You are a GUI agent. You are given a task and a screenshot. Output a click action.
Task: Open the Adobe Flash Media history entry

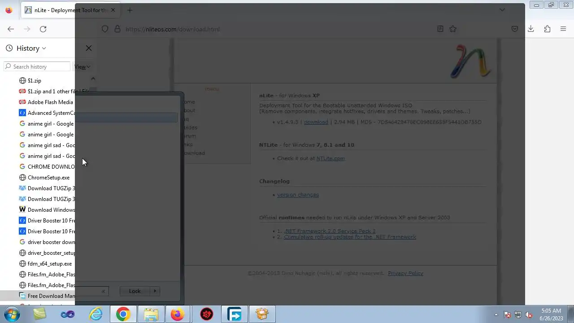47,102
